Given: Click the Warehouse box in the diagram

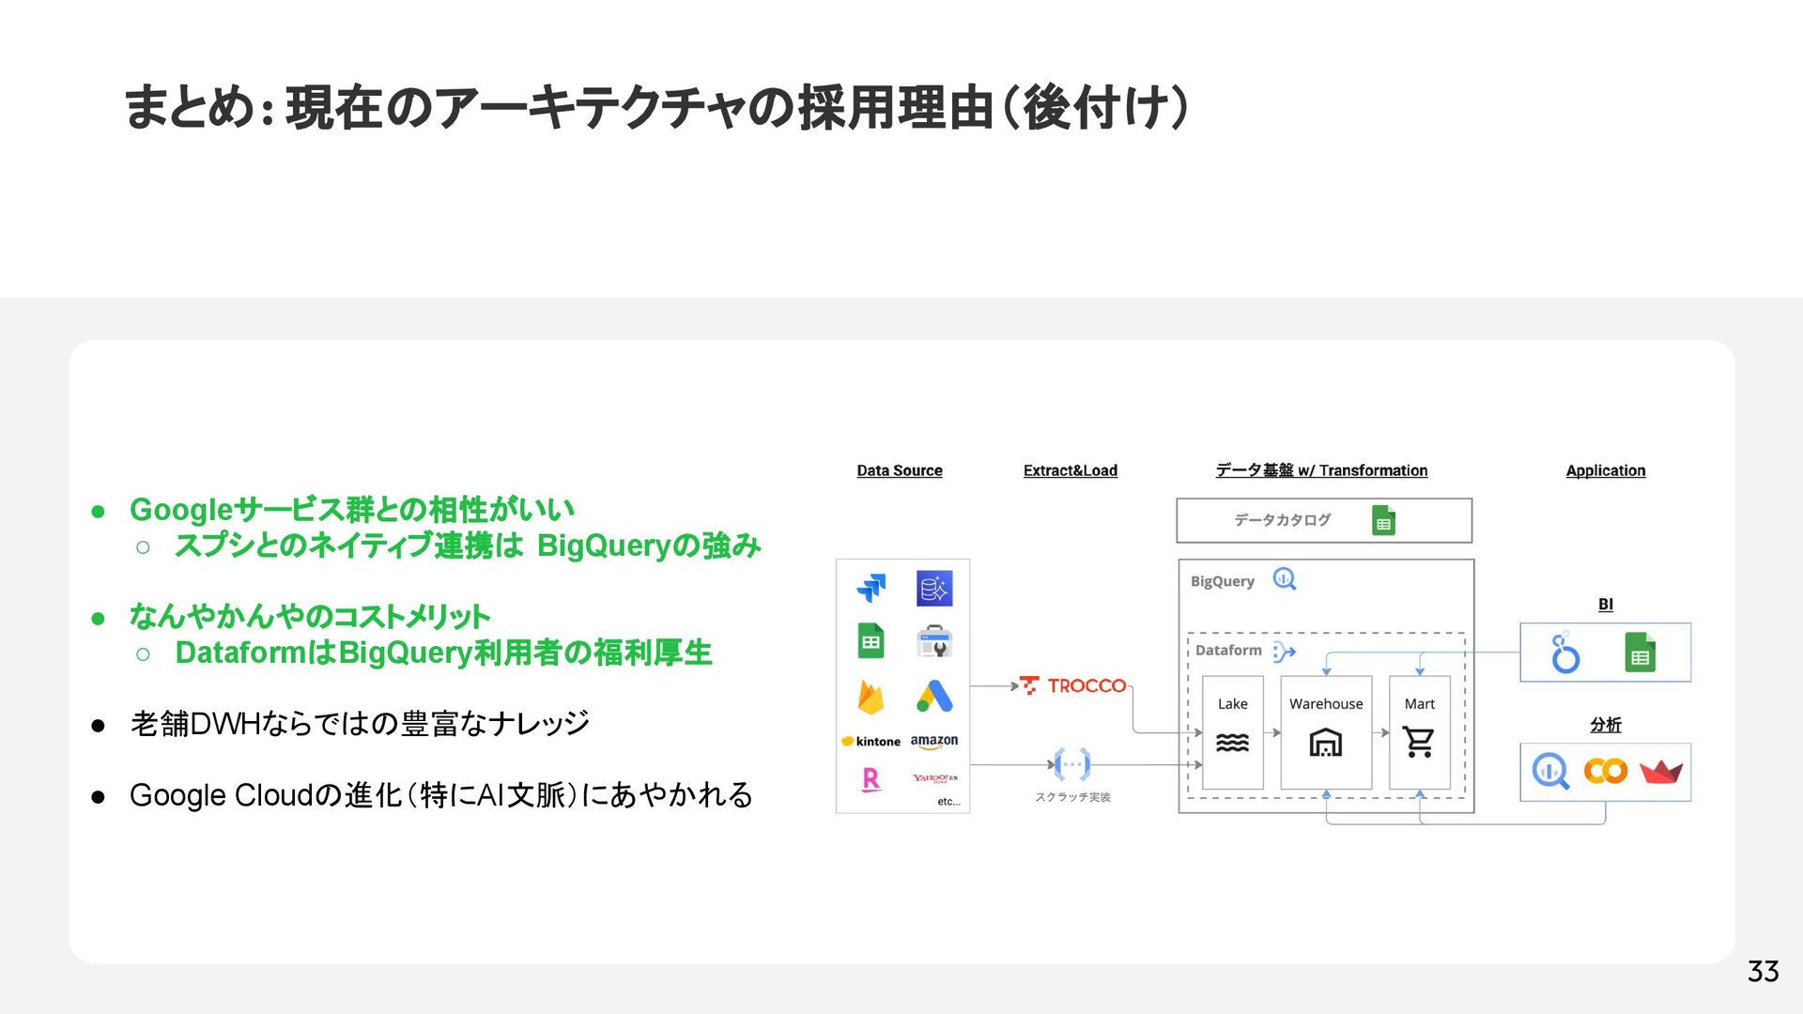Looking at the screenshot, I should click(x=1325, y=732).
